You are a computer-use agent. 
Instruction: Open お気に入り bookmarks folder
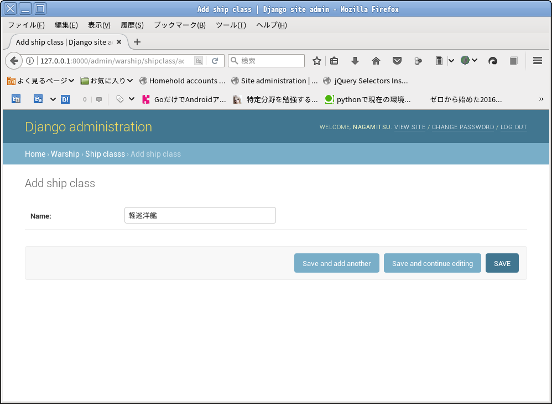[x=107, y=81]
